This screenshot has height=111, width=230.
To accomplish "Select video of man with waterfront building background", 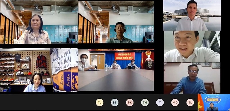I will [x=192, y=15].
